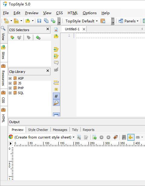Click the Close Document icon in editor toolbar
The image size is (145, 186).
coord(56,30)
